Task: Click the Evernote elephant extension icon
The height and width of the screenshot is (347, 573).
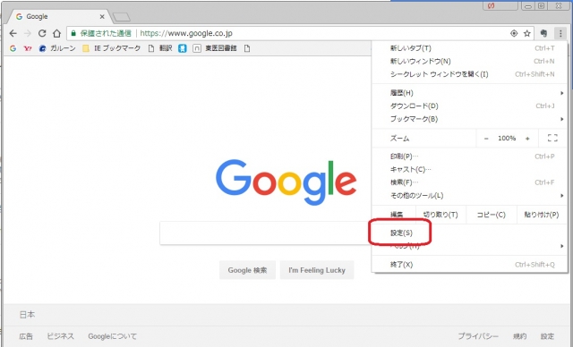Action: click(x=543, y=34)
